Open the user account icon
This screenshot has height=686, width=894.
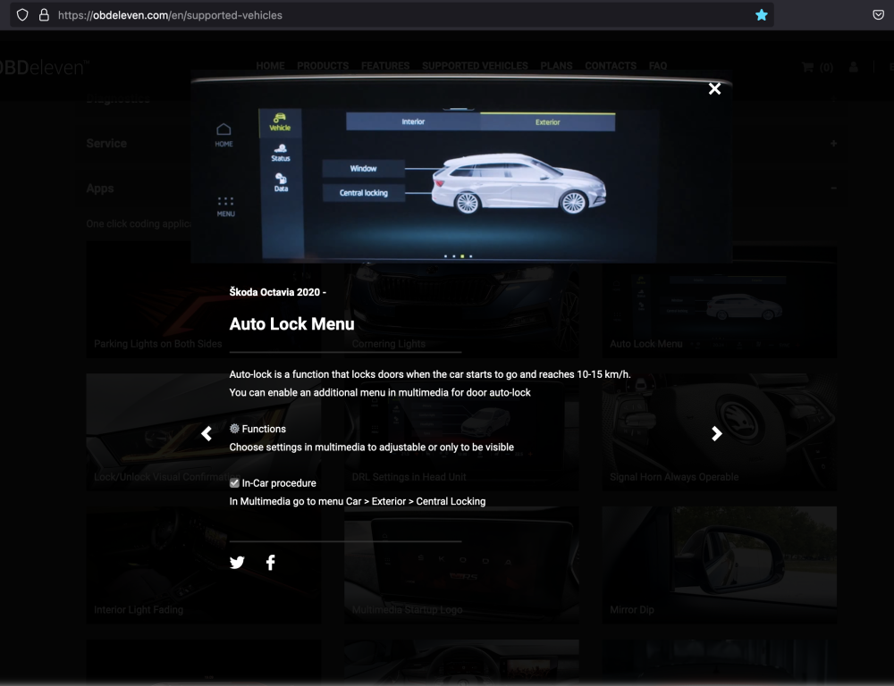tap(854, 67)
